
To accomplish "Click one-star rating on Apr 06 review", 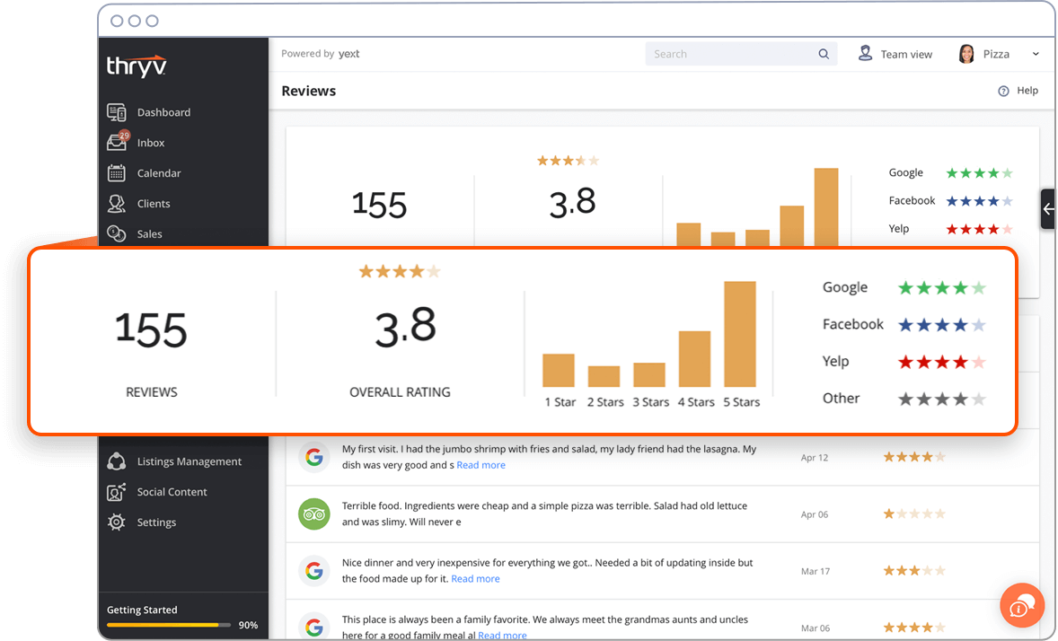I will [x=915, y=514].
